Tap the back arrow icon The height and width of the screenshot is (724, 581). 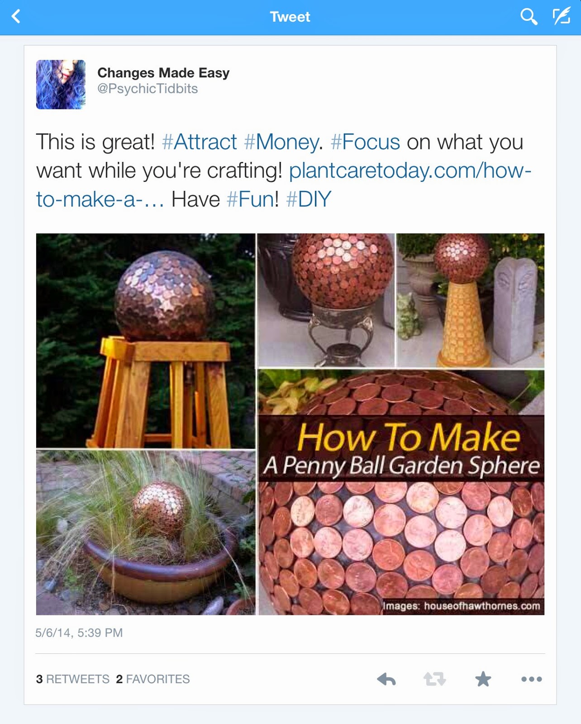[16, 17]
